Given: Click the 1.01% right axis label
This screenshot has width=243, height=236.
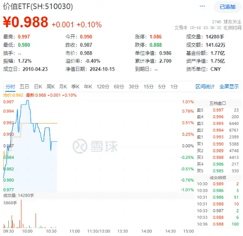Looking at the screenshot, I should coord(188,102).
